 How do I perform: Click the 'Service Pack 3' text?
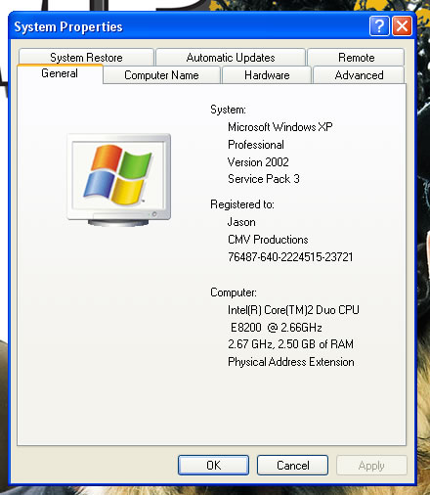tap(264, 179)
